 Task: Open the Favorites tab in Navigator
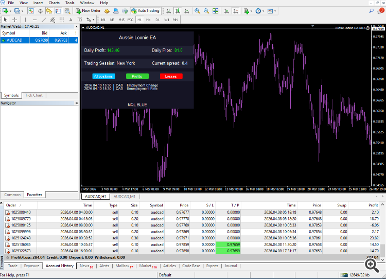34,195
